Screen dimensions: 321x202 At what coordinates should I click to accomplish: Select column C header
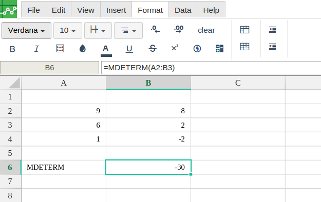(x=238, y=83)
